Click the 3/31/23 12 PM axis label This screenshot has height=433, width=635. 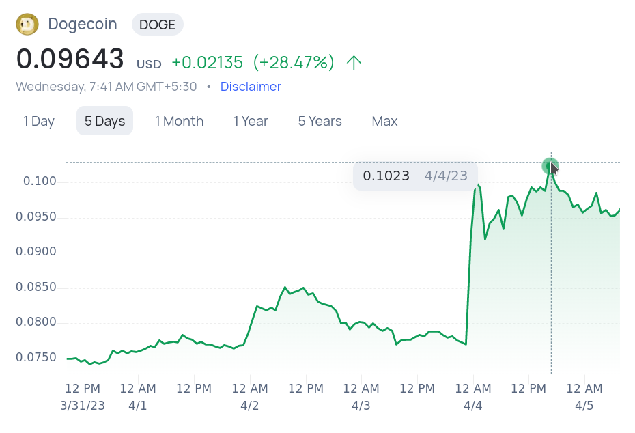[83, 397]
